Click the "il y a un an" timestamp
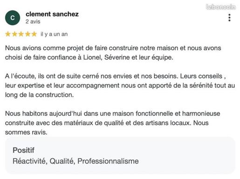Screen dimensions: 240x179 (x=54, y=34)
